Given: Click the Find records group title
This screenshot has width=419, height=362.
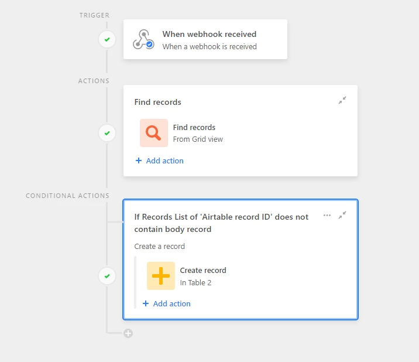Looking at the screenshot, I should (157, 102).
